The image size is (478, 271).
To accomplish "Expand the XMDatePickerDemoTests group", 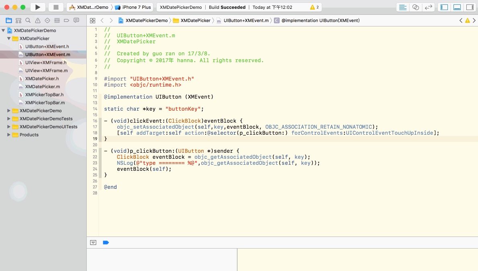I will tap(9, 119).
